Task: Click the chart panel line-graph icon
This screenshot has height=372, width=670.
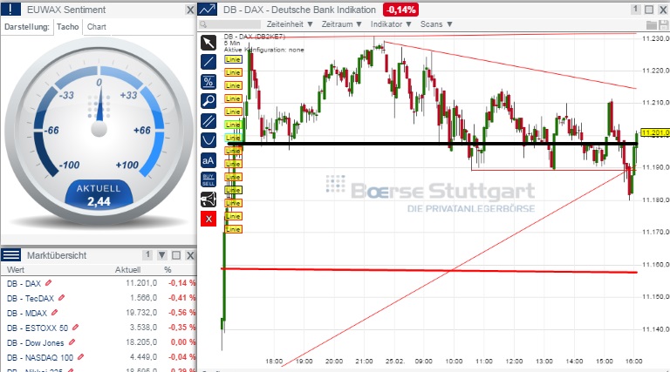Action: 208,10
